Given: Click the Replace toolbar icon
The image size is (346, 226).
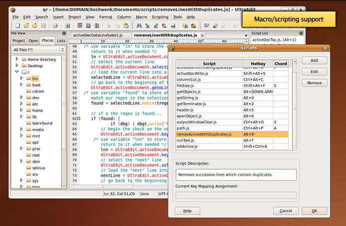Looking at the screenshot, I should [164, 26].
